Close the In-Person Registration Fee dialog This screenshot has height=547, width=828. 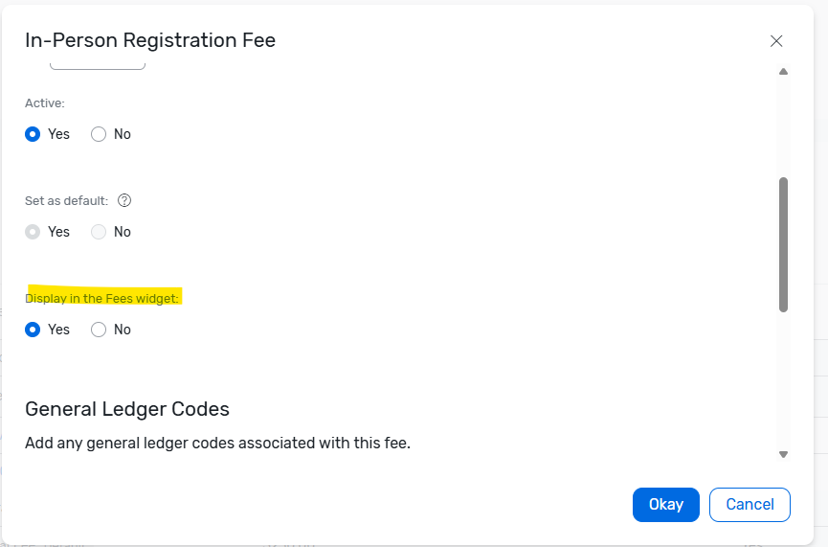point(776,41)
